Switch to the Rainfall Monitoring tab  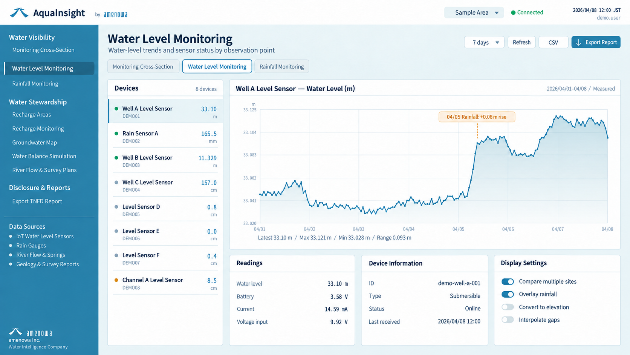pyautogui.click(x=282, y=66)
